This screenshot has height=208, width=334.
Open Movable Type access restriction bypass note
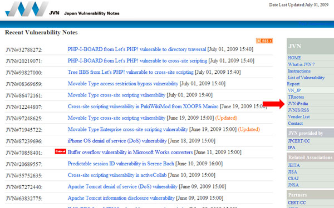pos(123,84)
